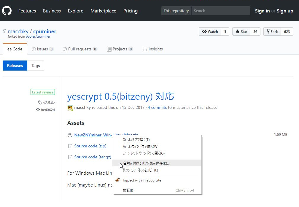Download Source code (tar.gz)

pos(93,157)
